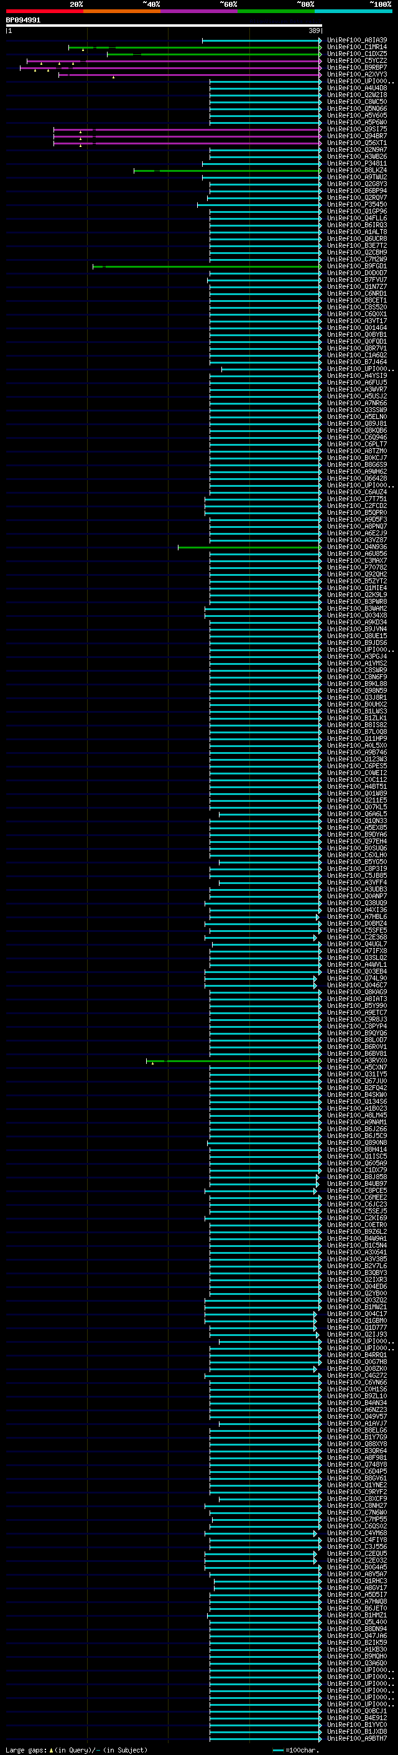Screen dimensions: 398x1755
Task: Click label UniRef100_C2EQU5
Action: pyautogui.click(x=357, y=1553)
